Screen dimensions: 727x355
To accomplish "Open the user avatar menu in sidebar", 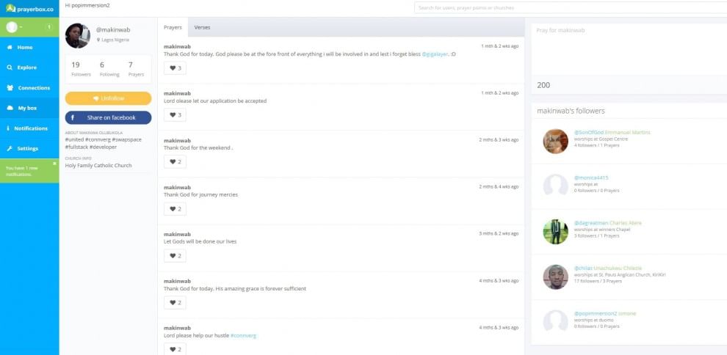I will 15,27.
